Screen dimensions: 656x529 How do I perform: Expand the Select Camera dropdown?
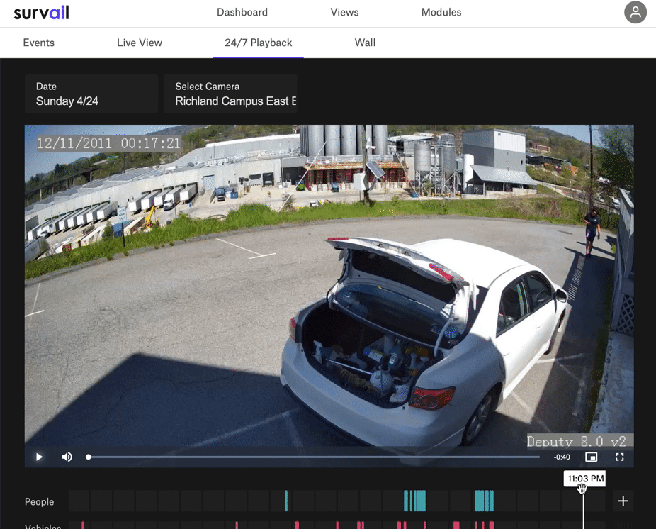[231, 94]
